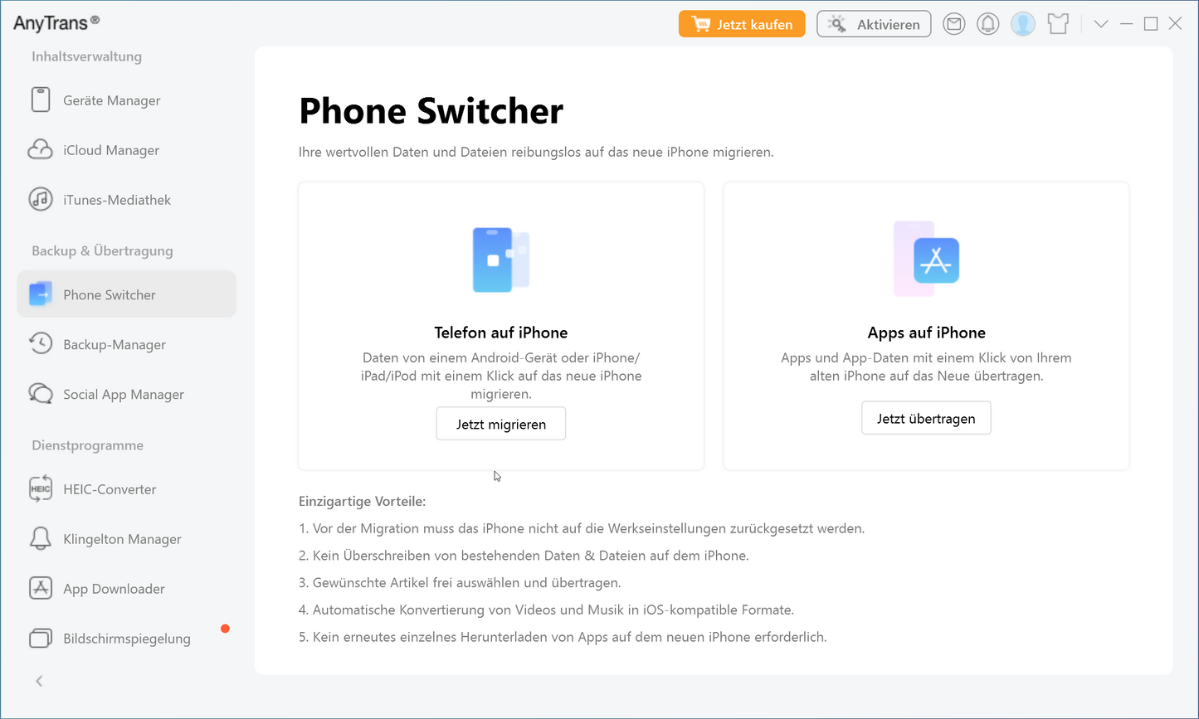Click the notification bell icon
1199x719 pixels.
point(987,24)
